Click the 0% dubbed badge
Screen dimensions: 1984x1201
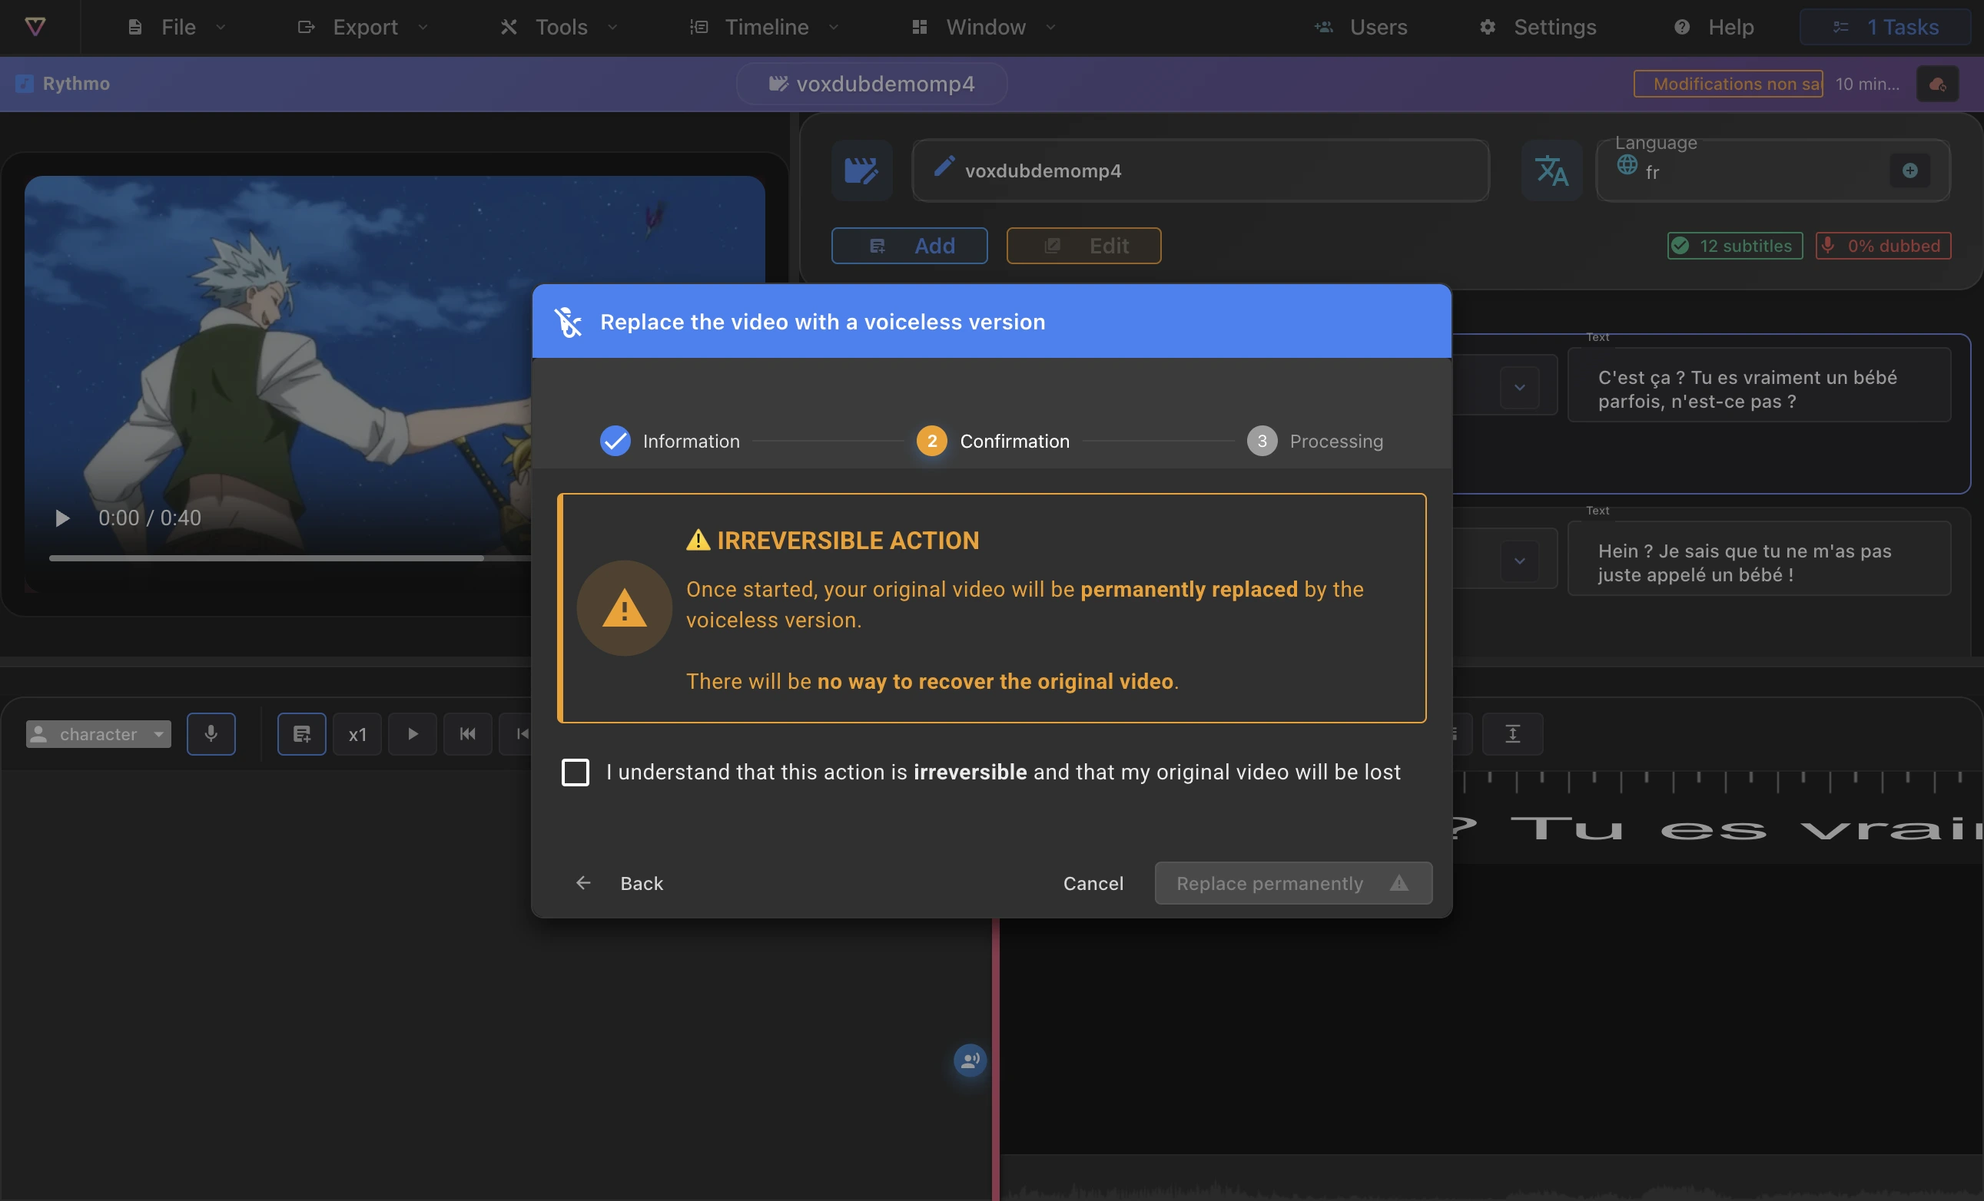(x=1883, y=246)
